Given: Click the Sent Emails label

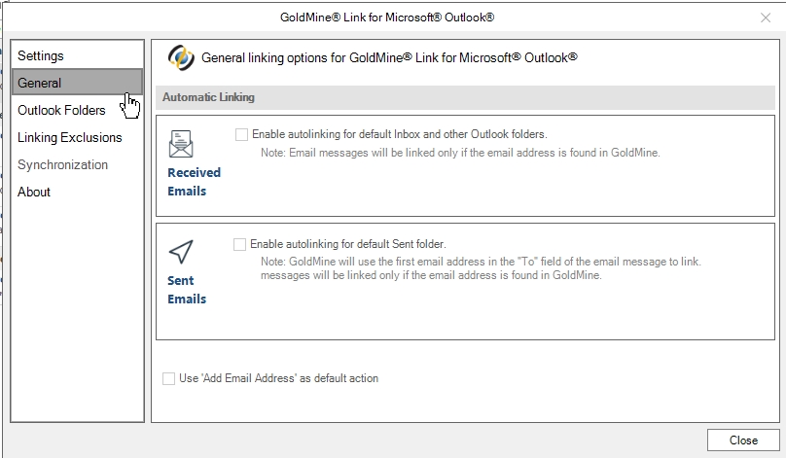Looking at the screenshot, I should tap(186, 290).
